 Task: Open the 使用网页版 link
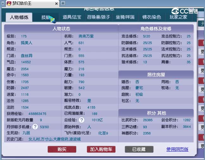177,149
